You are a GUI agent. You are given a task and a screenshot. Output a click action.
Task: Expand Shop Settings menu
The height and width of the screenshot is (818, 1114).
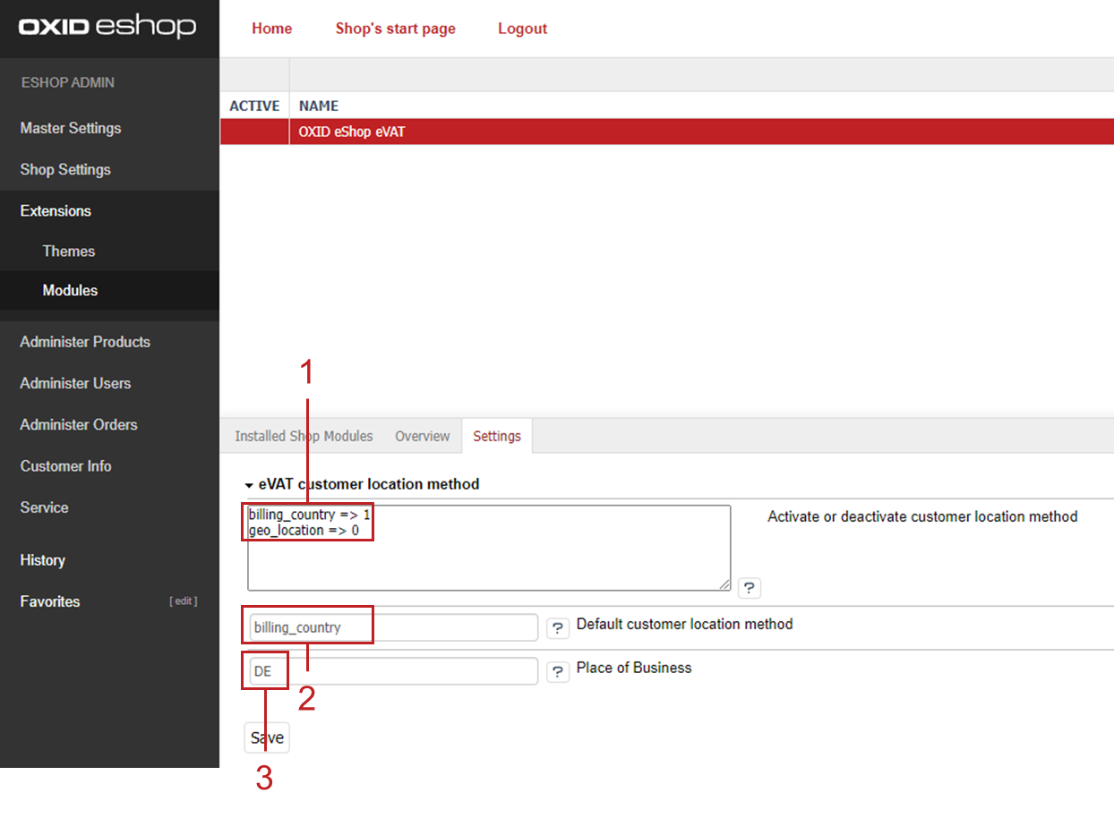(x=65, y=169)
